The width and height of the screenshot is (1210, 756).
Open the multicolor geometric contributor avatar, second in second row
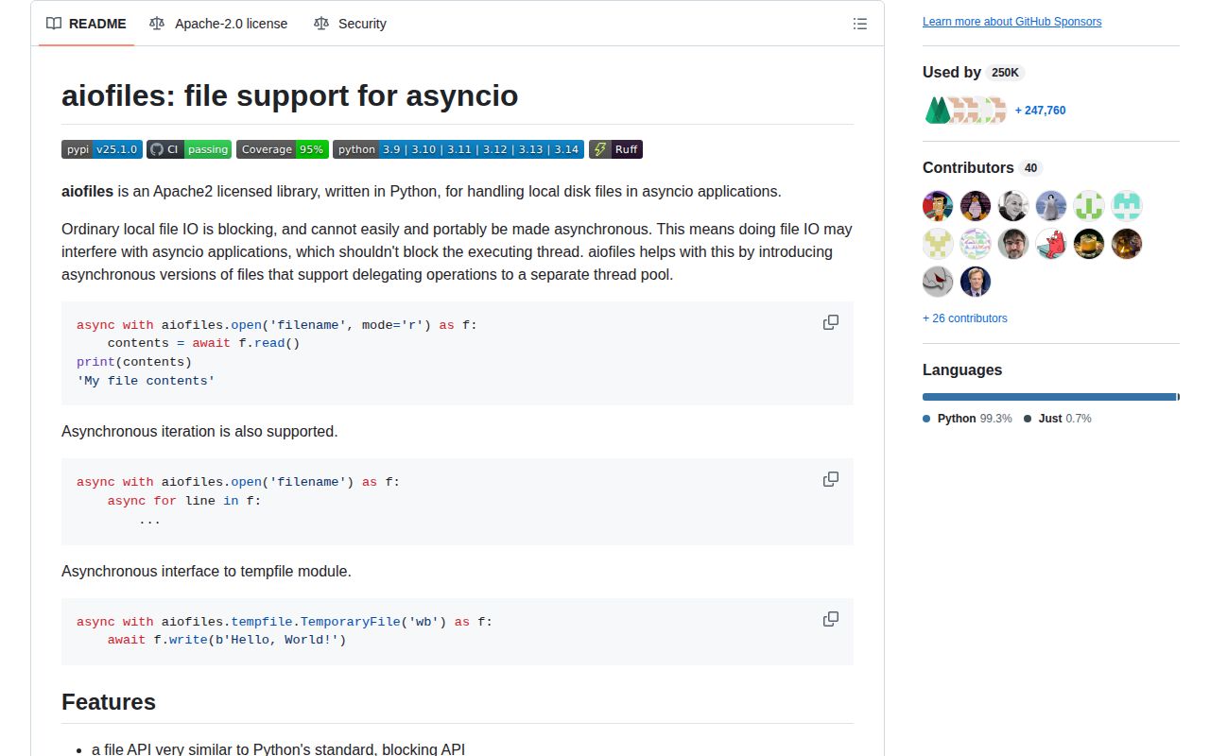tap(976, 244)
